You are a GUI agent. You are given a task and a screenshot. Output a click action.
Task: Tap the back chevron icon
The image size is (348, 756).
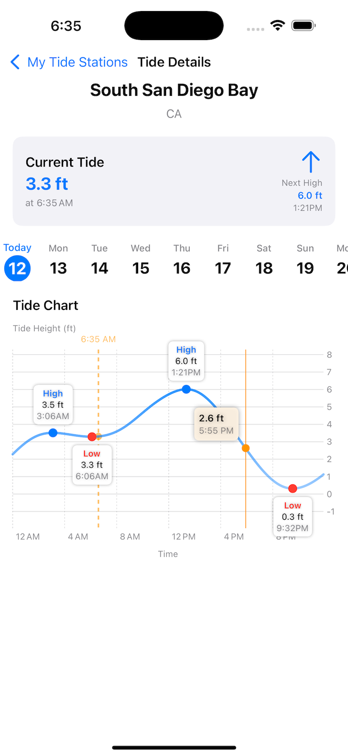click(x=15, y=62)
